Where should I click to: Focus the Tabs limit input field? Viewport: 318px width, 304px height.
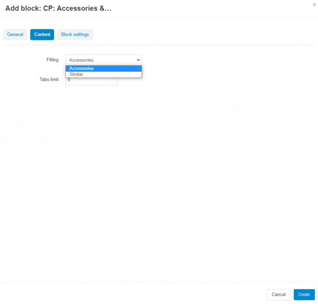[91, 81]
